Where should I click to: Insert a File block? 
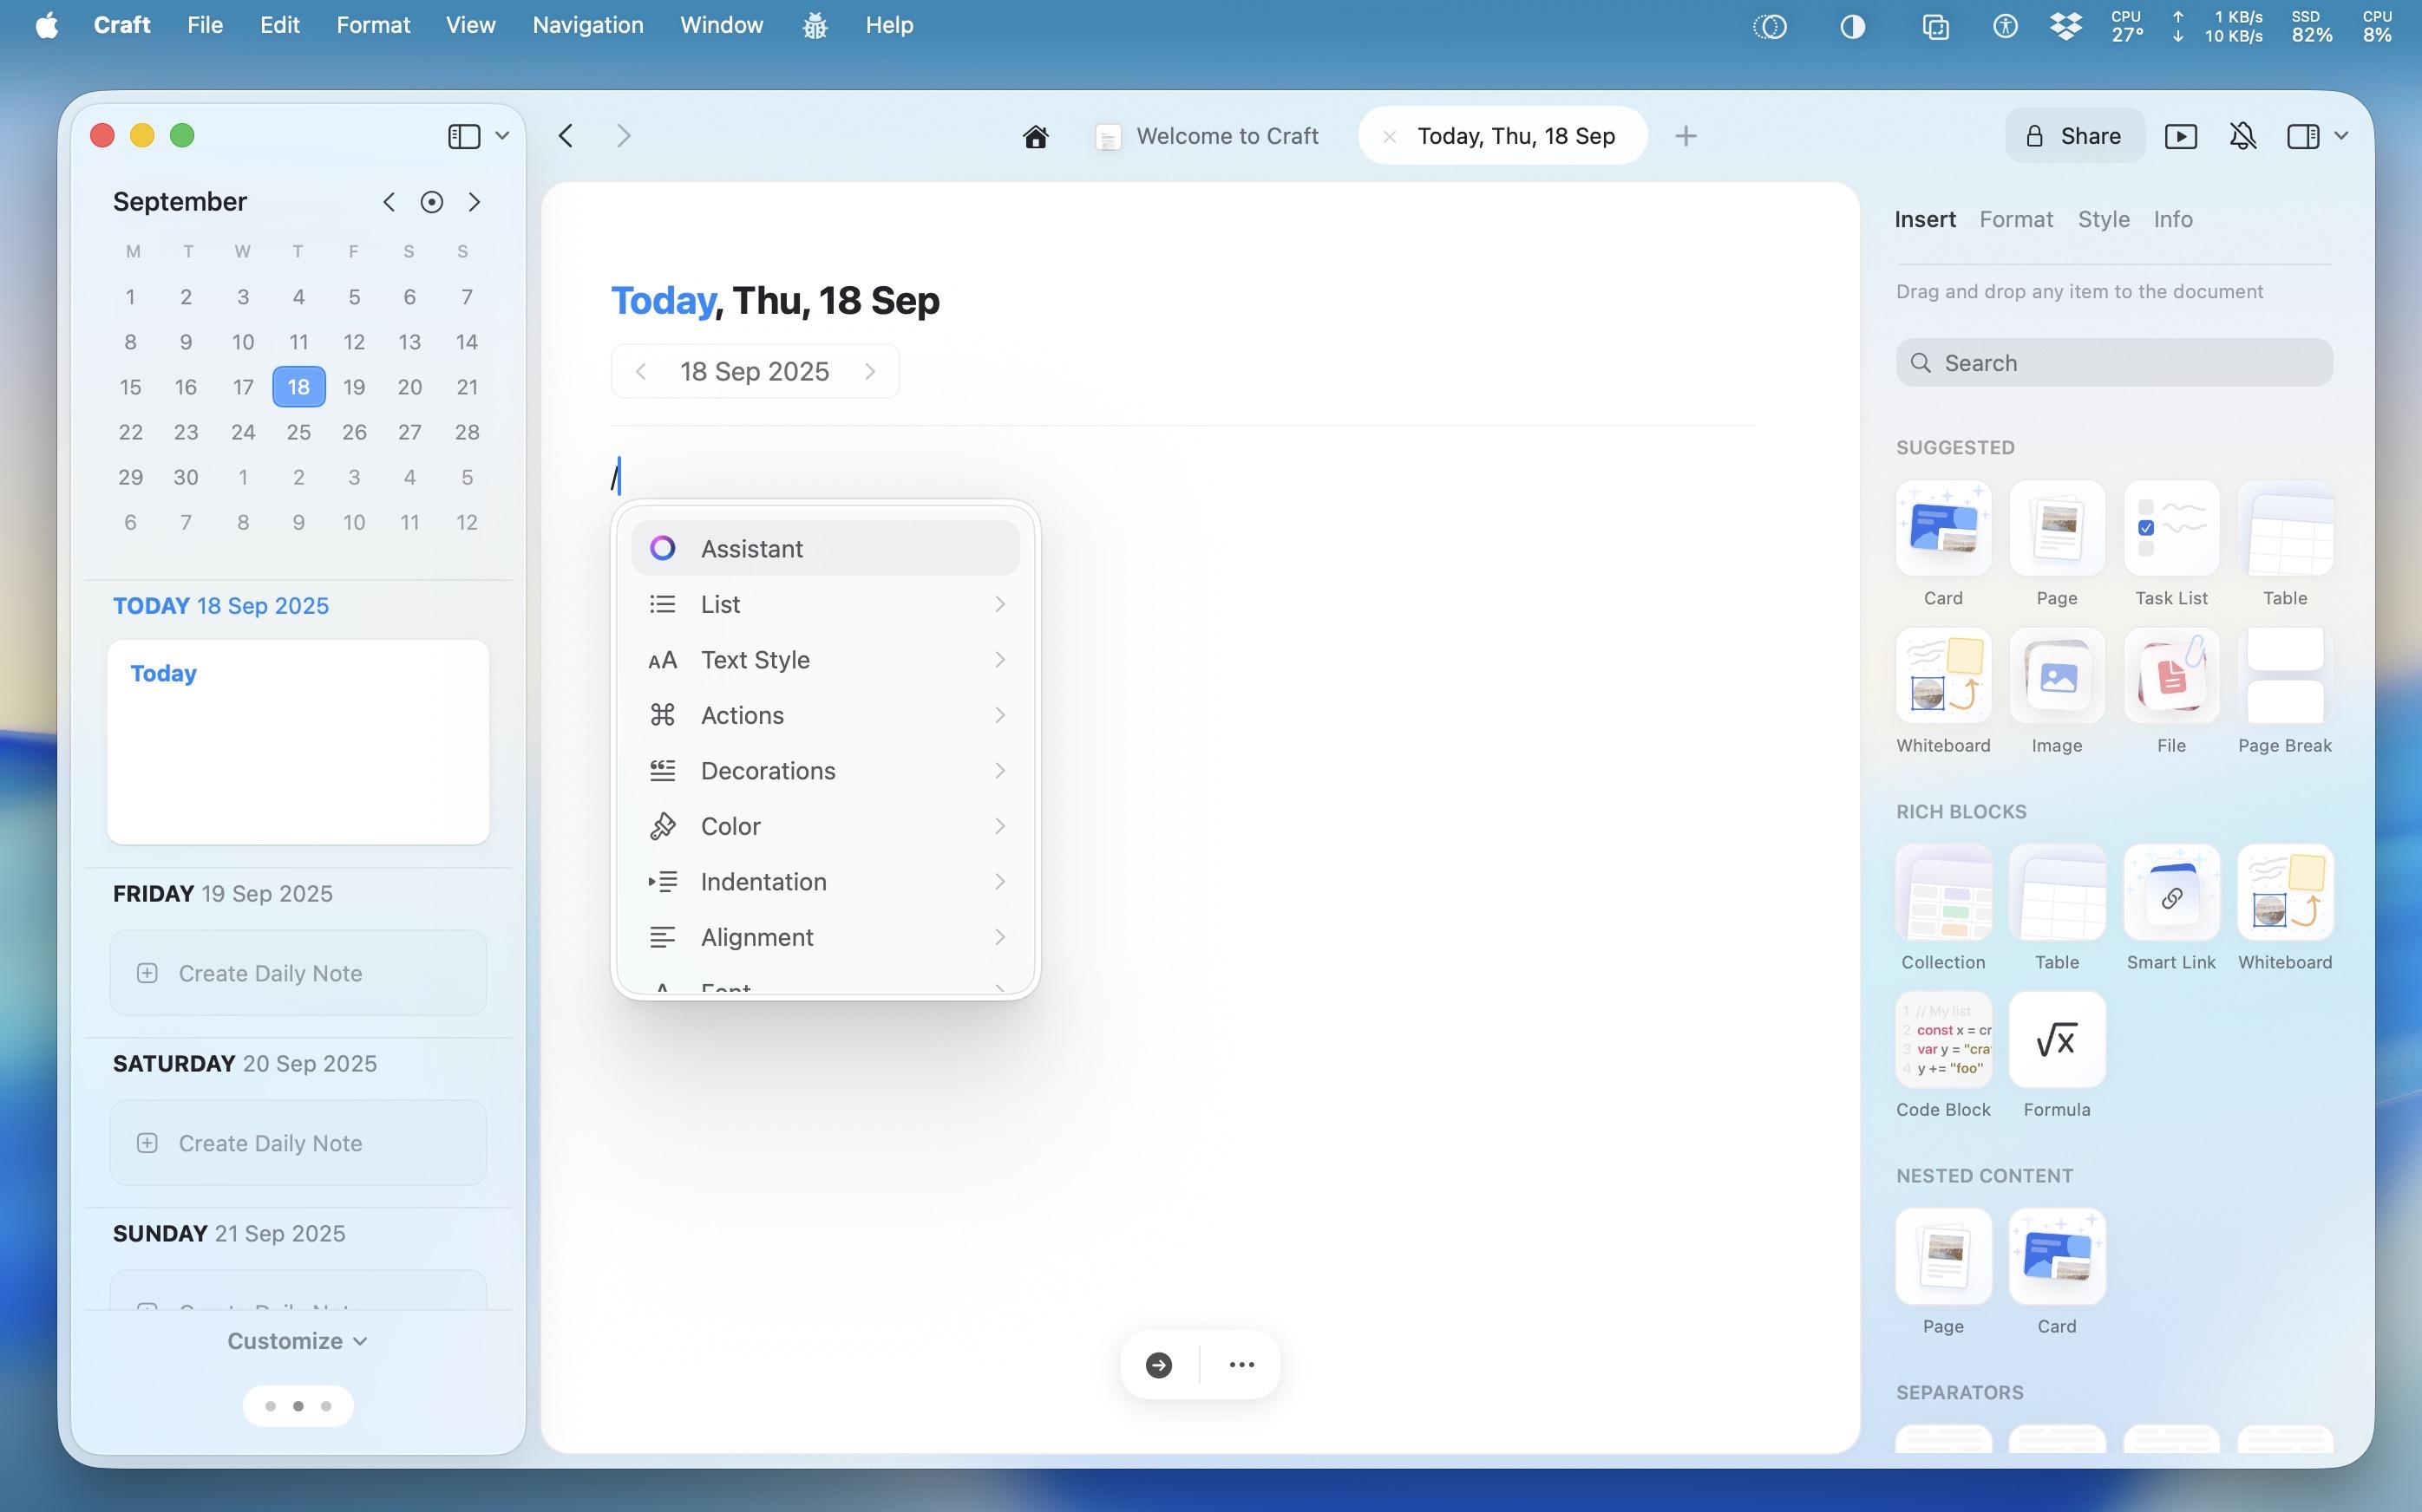2171,675
